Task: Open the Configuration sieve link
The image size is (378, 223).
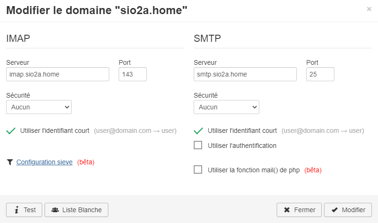Action: (44, 162)
